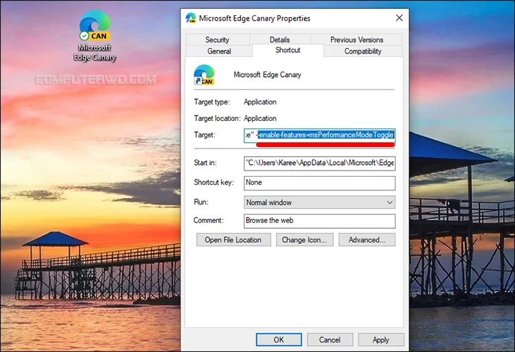
Task: Click the Microsoft Edge Canary name field
Action: pos(267,75)
